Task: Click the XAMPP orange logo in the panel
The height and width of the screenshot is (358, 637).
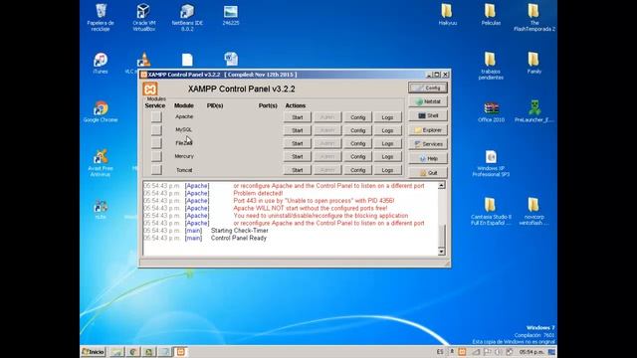Action: (150, 89)
